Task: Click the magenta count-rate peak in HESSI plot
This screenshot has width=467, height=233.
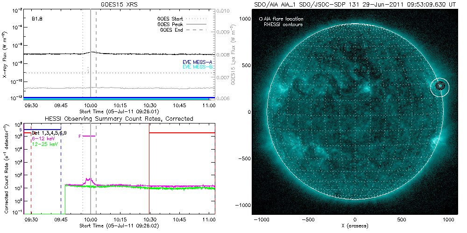Action: click(88, 179)
